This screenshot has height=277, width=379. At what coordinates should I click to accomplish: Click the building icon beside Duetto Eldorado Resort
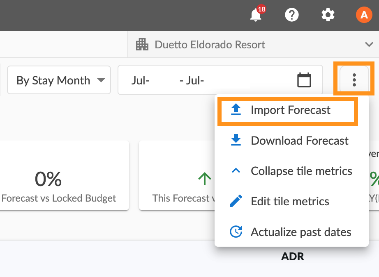(142, 44)
